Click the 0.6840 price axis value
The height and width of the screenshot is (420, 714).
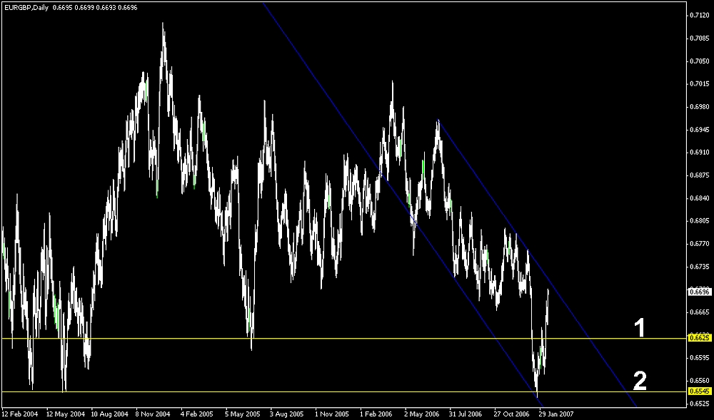[698, 198]
